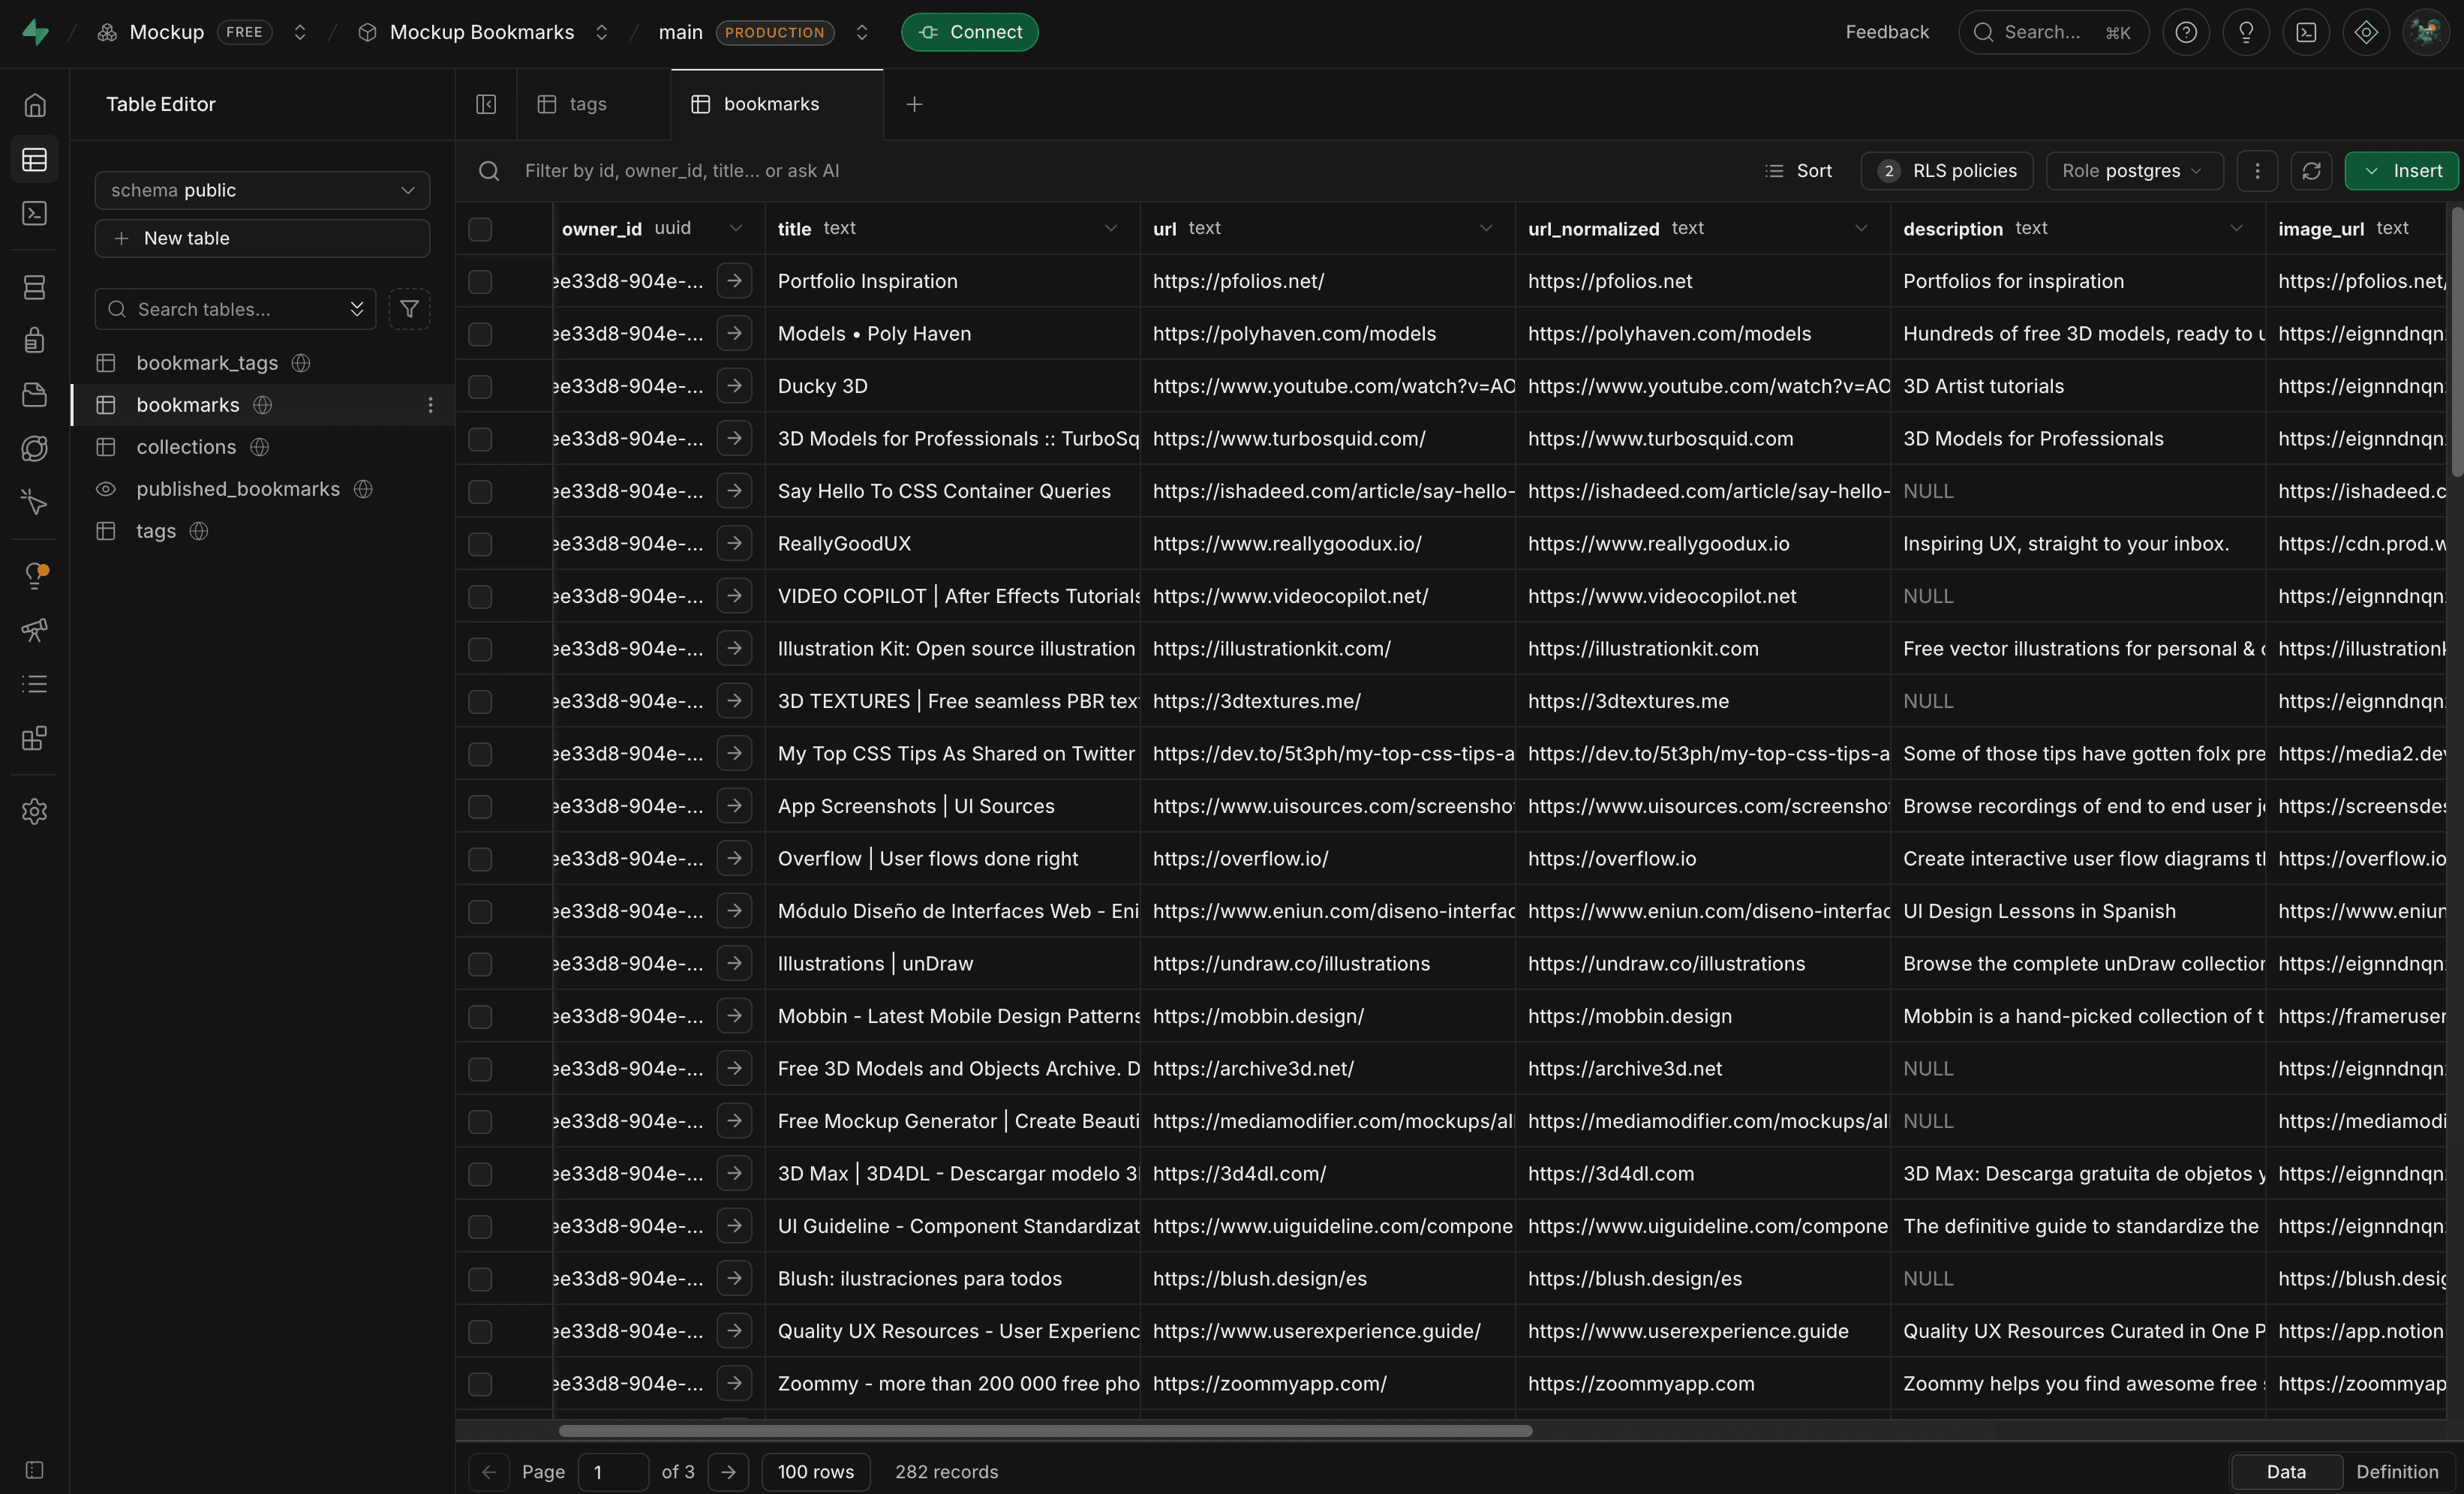Open Project Settings gear icon
Viewport: 2464px width, 1494px height.
(x=35, y=811)
